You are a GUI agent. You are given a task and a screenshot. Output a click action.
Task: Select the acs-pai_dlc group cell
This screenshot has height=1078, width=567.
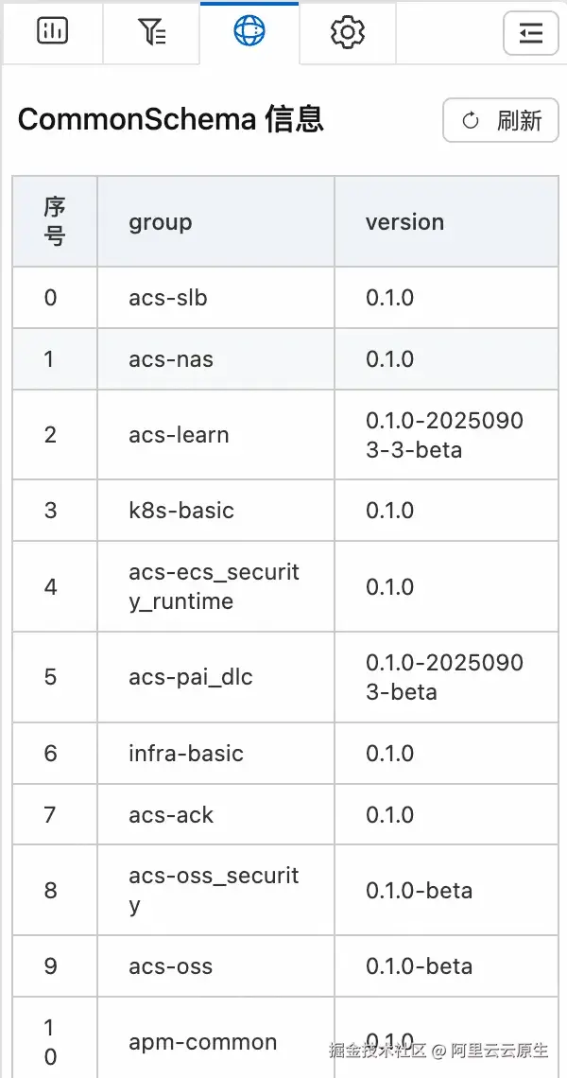191,677
